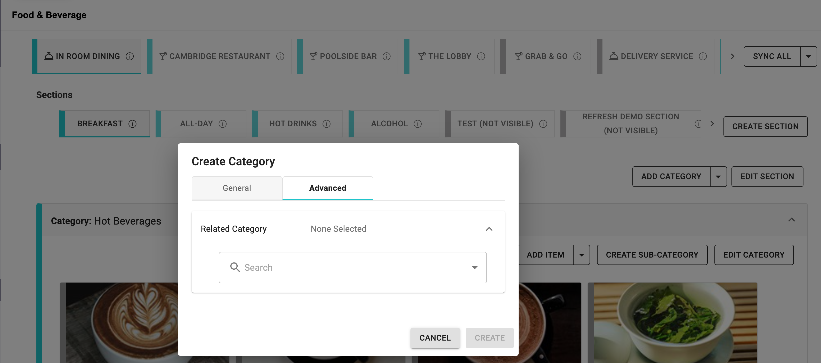Type in Related Category search field
Image resolution: width=821 pixels, height=363 pixels.
click(351, 267)
